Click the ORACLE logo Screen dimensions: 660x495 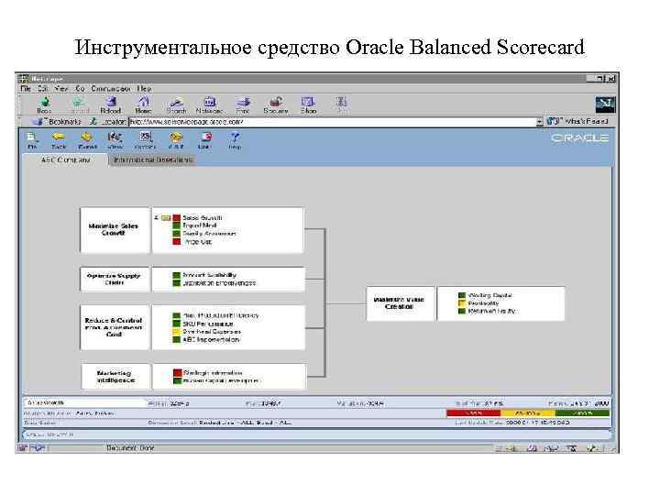[x=579, y=137]
